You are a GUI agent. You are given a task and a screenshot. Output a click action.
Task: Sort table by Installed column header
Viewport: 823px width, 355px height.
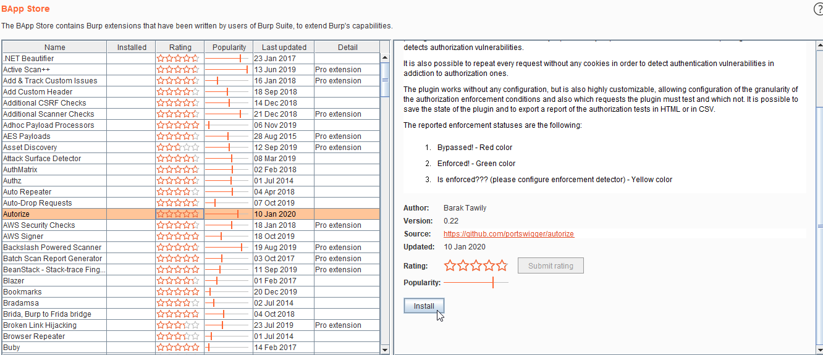click(132, 47)
